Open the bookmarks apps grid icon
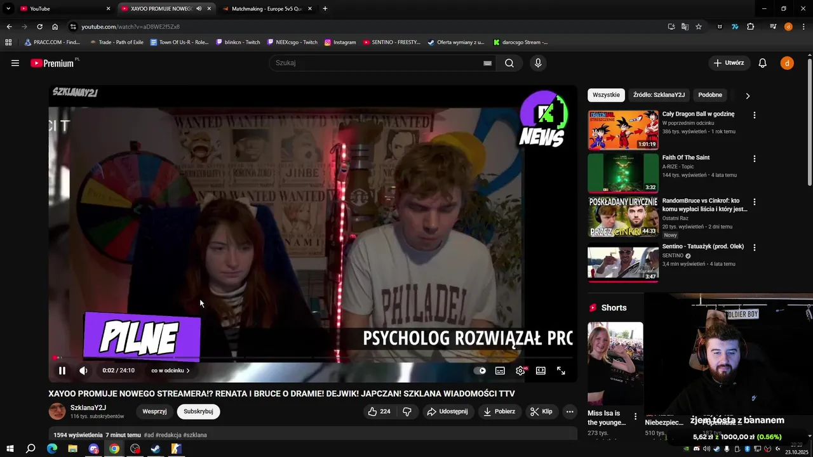813x457 pixels. pyautogui.click(x=8, y=43)
